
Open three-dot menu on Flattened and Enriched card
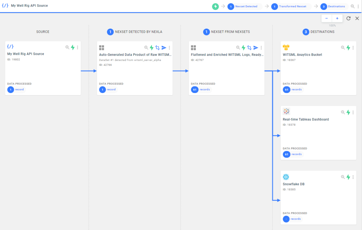point(261,48)
